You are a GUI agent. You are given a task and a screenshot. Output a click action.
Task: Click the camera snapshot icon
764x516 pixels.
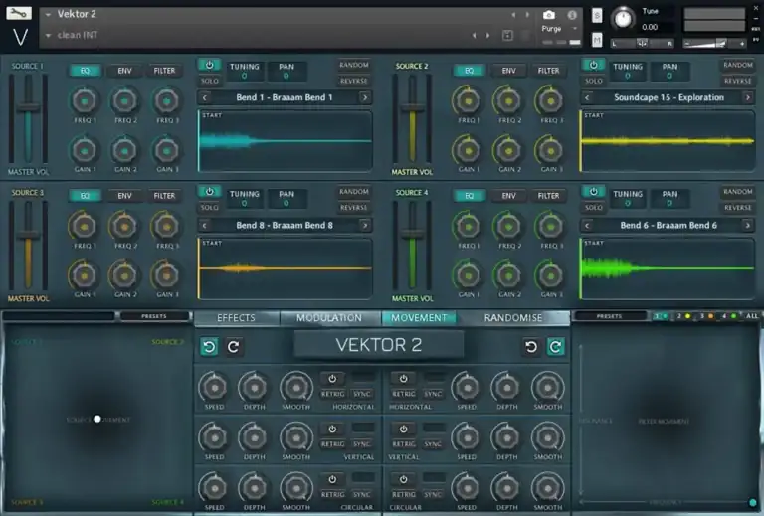[549, 15]
